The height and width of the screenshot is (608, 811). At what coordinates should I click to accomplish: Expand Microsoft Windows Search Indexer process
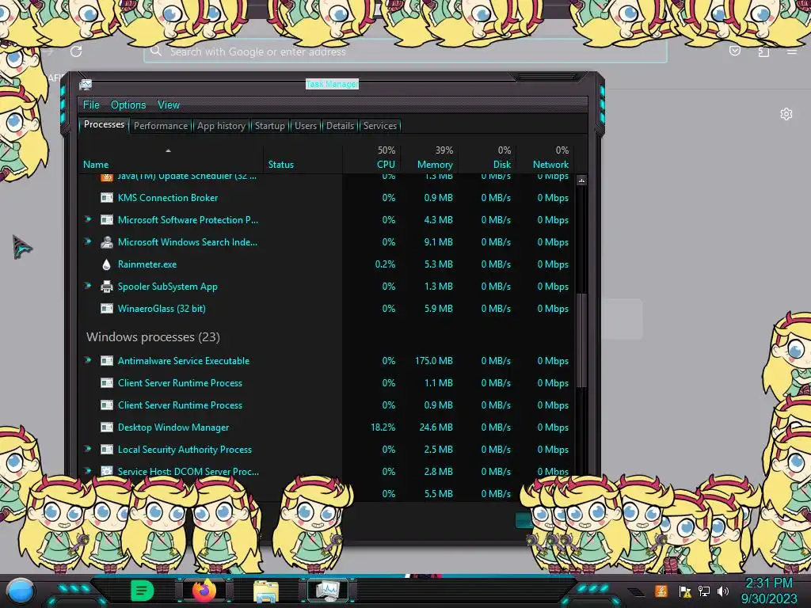coord(88,241)
